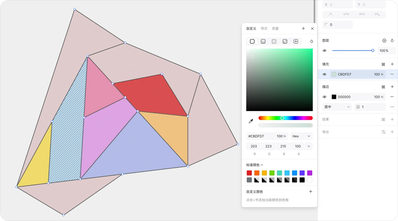The height and width of the screenshot is (221, 398).
Task: Open the layer blend mode droplet in 图层
Action: coord(392,41)
